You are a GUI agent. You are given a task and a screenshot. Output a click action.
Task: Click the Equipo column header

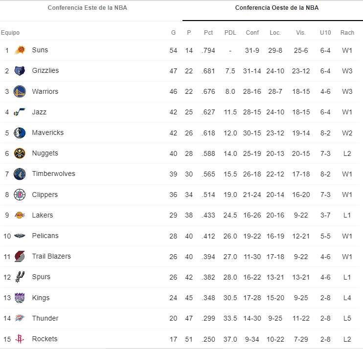point(10,33)
